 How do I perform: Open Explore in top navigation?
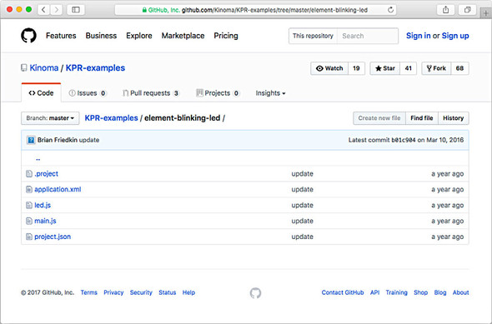pos(139,36)
